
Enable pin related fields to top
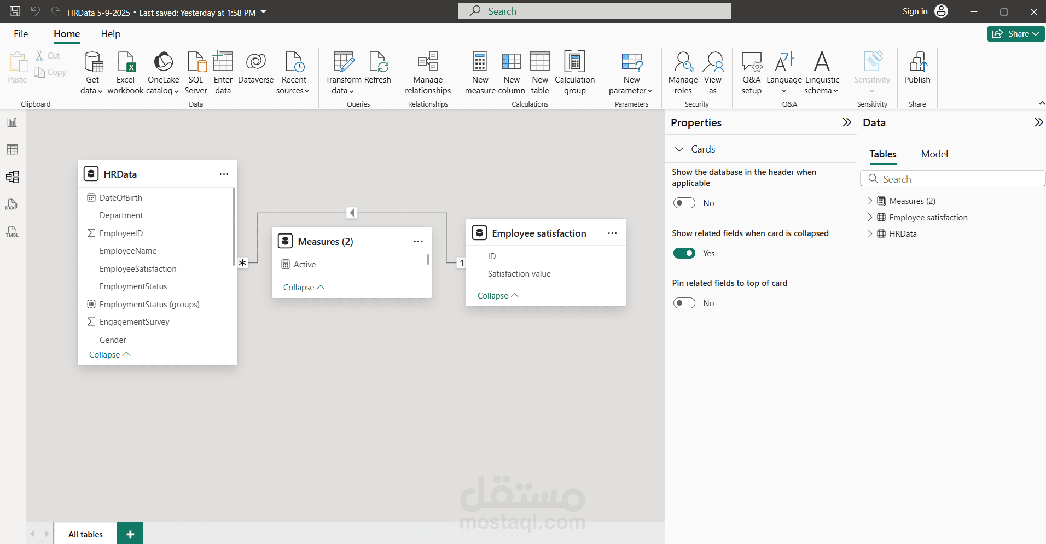pos(684,303)
